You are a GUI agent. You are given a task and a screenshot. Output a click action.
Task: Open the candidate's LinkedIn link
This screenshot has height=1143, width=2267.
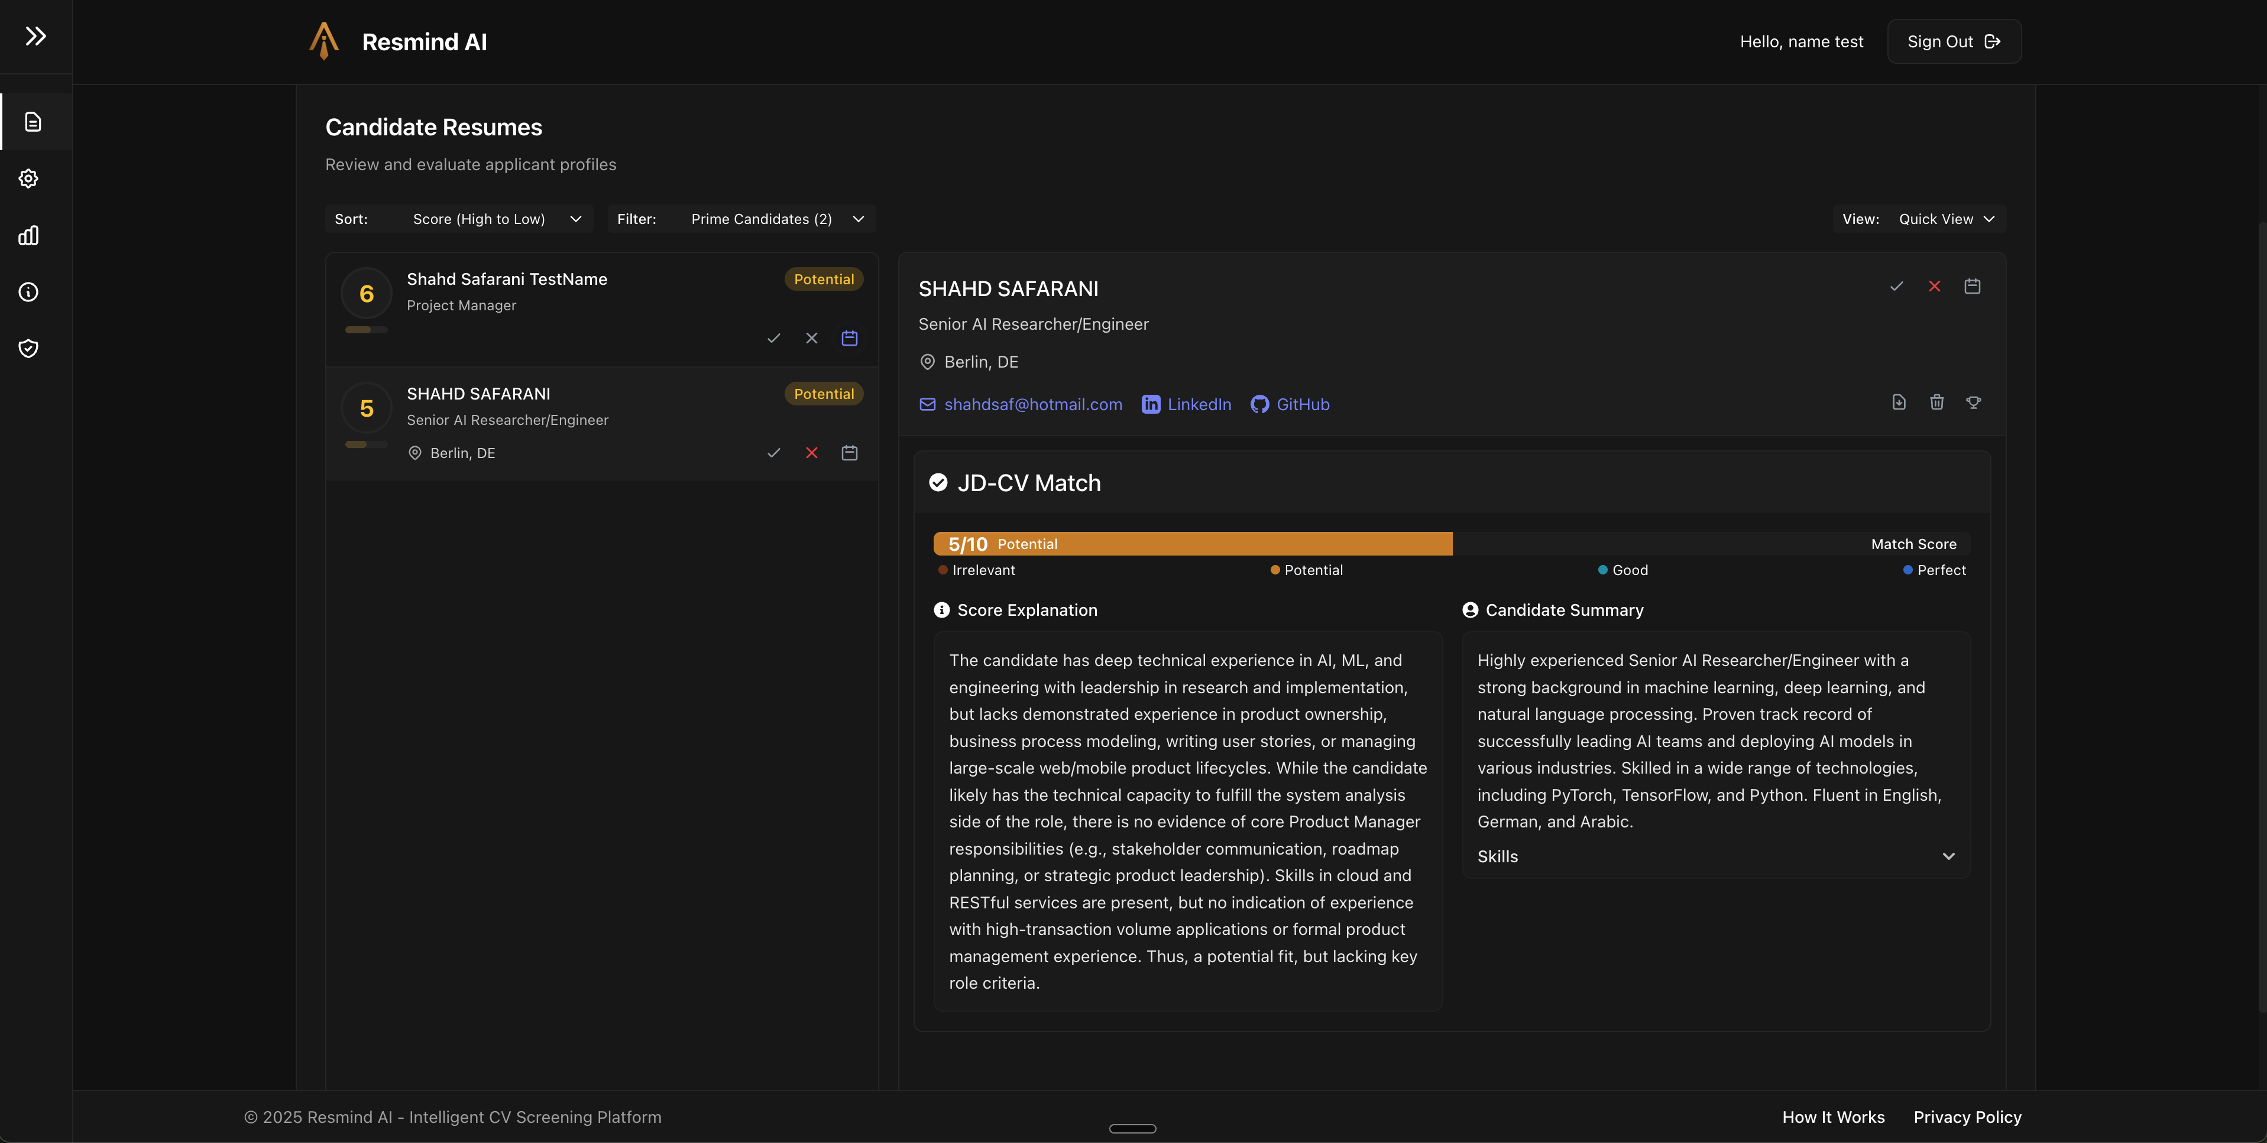click(1186, 405)
